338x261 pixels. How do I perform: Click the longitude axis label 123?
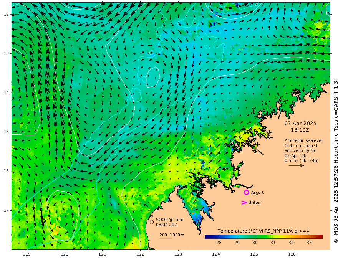pyautogui.click(x=178, y=254)
